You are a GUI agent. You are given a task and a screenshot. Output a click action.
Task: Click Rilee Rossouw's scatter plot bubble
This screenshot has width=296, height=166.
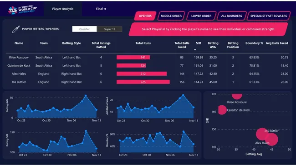237,96
